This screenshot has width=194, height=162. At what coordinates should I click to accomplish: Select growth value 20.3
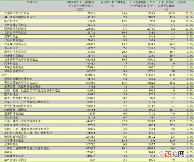click(x=124, y=52)
